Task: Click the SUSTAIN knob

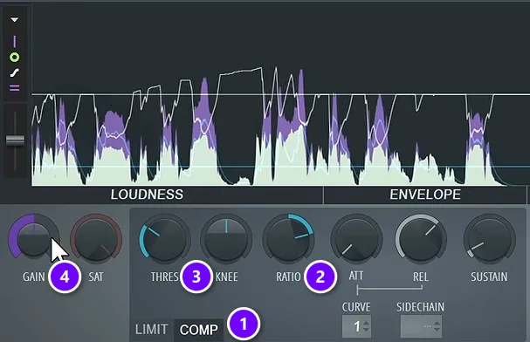Action: 490,238
